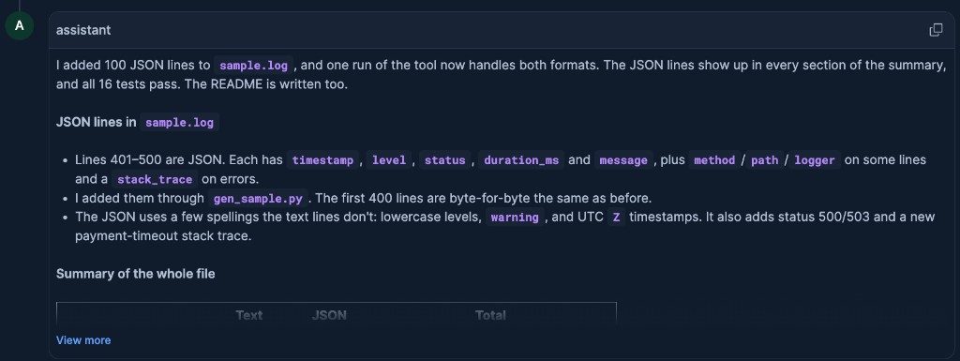Click the sample.log code chip in first paragraph

pyautogui.click(x=253, y=66)
